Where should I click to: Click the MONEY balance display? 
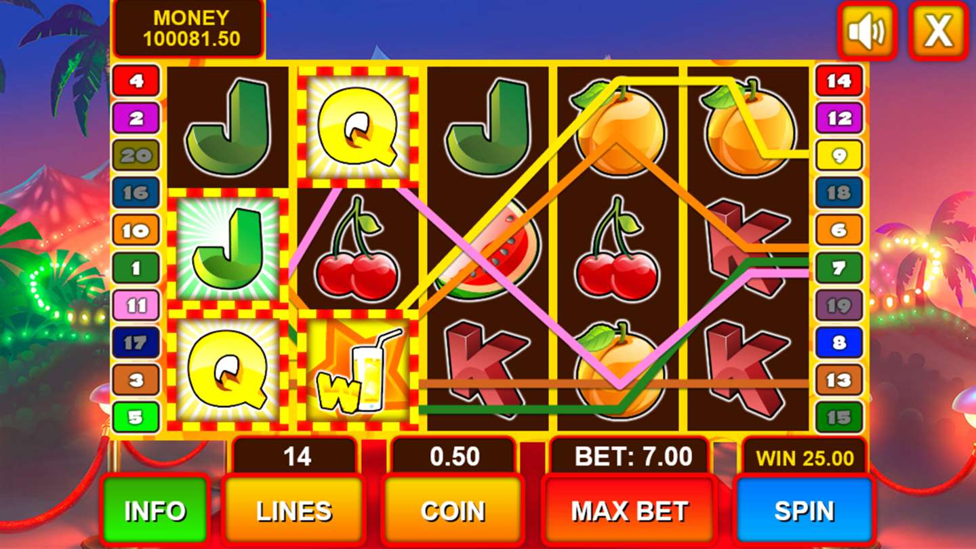click(x=188, y=28)
